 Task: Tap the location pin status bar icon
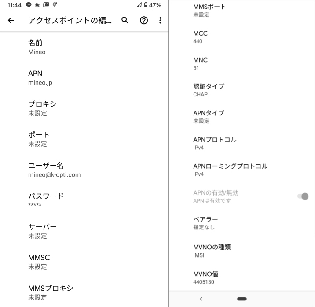(x=55, y=5)
